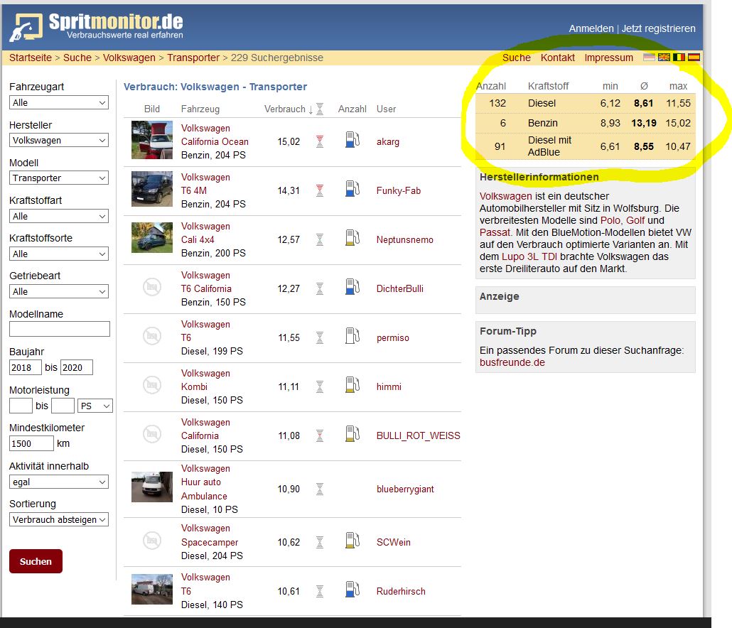
Task: Select the Spanish flag language icon
Action: tap(694, 58)
